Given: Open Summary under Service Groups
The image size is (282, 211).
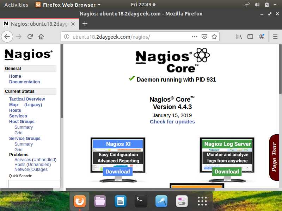Looking at the screenshot, I should [24, 144].
